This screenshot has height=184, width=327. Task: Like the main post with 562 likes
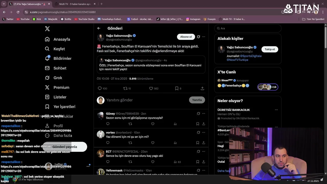coord(154,88)
